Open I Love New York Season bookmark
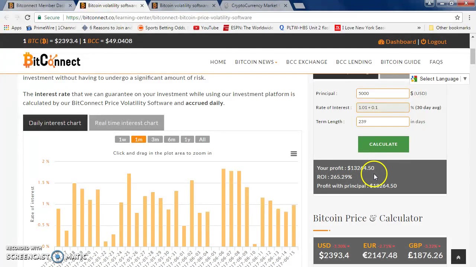This screenshot has width=476, height=267. pyautogui.click(x=360, y=28)
